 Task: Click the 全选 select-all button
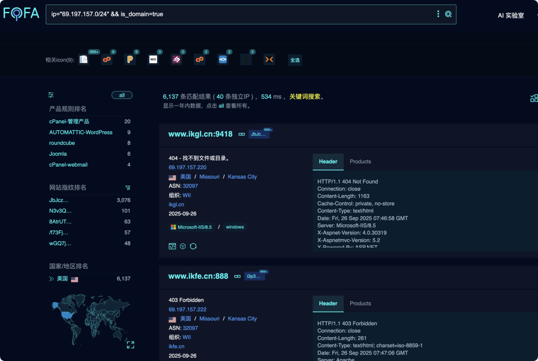tap(295, 60)
